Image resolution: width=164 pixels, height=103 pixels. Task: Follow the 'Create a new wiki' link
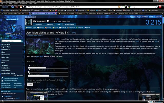[x=31, y=17]
